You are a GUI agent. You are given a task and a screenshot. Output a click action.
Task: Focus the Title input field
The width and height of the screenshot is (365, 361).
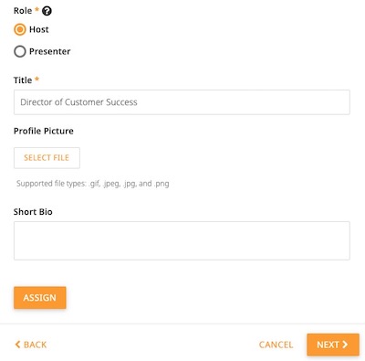pos(182,102)
